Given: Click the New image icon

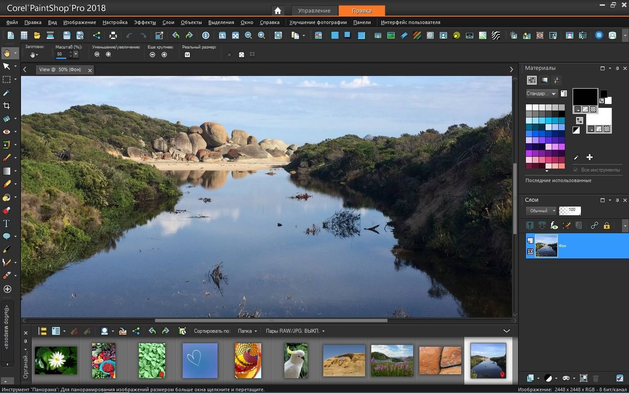Looking at the screenshot, I should tap(11, 35).
